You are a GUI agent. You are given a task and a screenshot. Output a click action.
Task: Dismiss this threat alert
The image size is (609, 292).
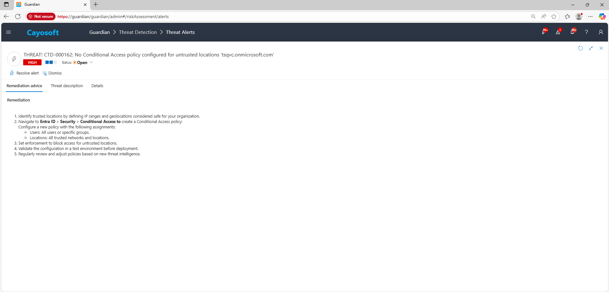coord(52,73)
